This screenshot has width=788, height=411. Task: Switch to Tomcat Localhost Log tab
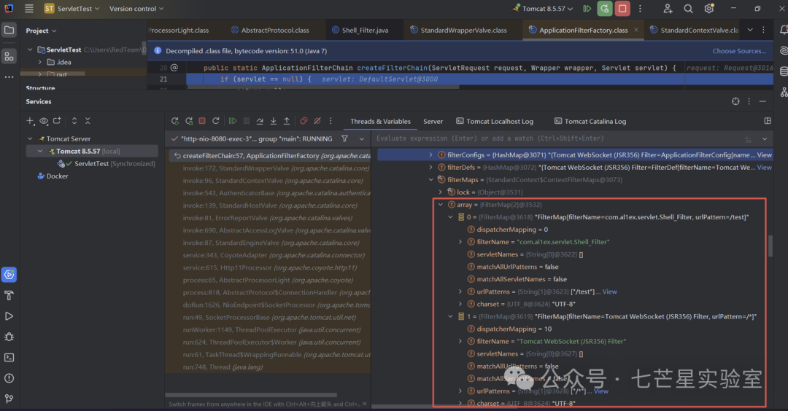[x=495, y=122]
